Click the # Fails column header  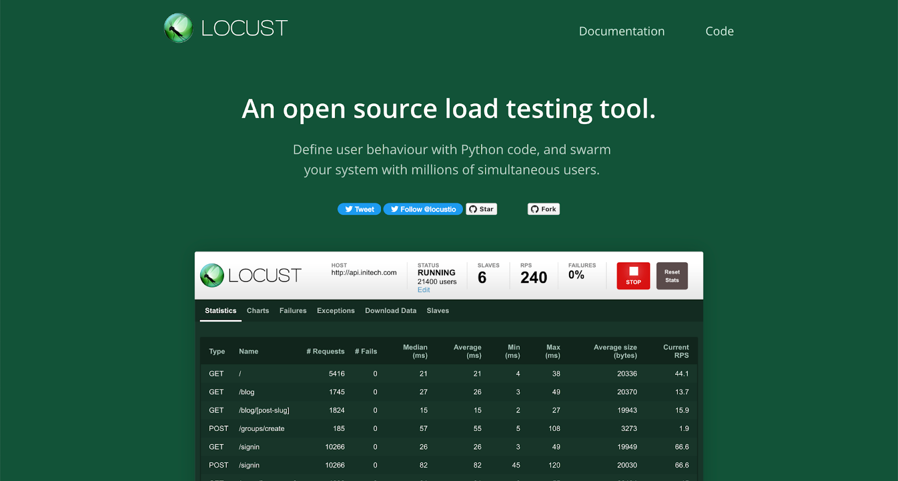point(366,351)
